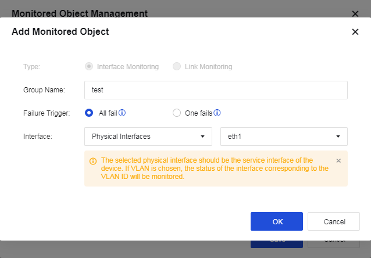371x258 pixels.
Task: Click the Group Name label
Action: click(44, 90)
